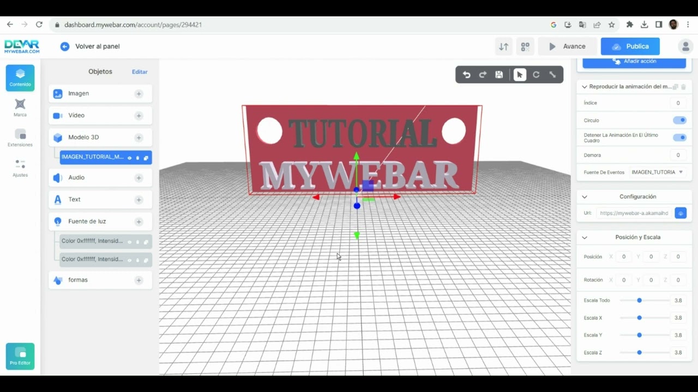
Task: Select the IMAGEN_TUTORIAL_M tree item
Action: coord(106,157)
